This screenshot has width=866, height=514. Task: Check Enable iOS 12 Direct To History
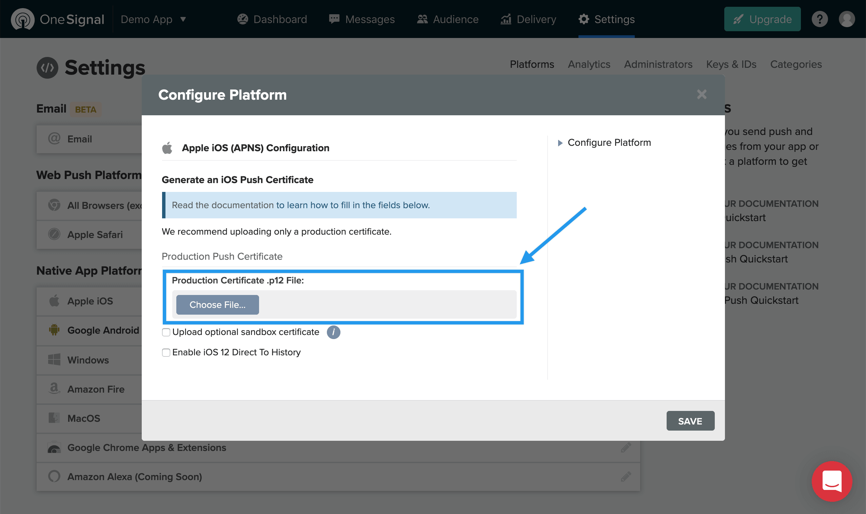(166, 353)
